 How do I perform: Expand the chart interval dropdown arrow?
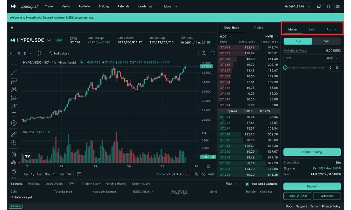pos(31,53)
